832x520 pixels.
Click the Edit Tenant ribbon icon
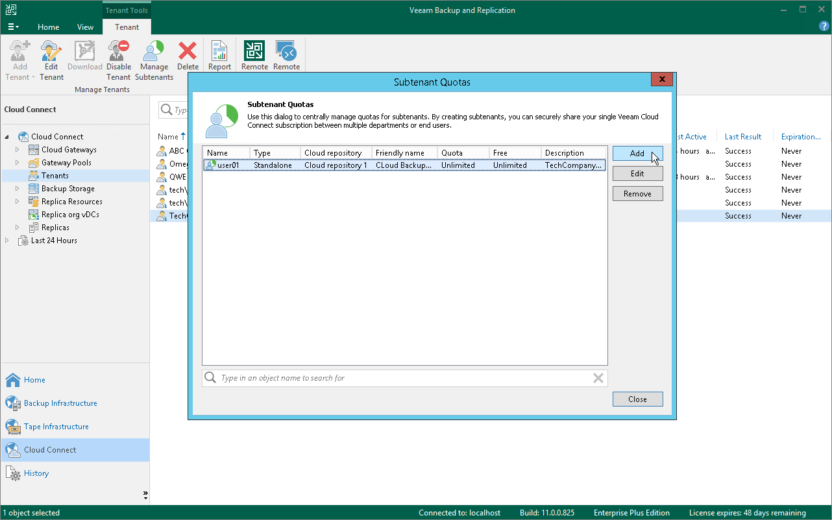51,51
